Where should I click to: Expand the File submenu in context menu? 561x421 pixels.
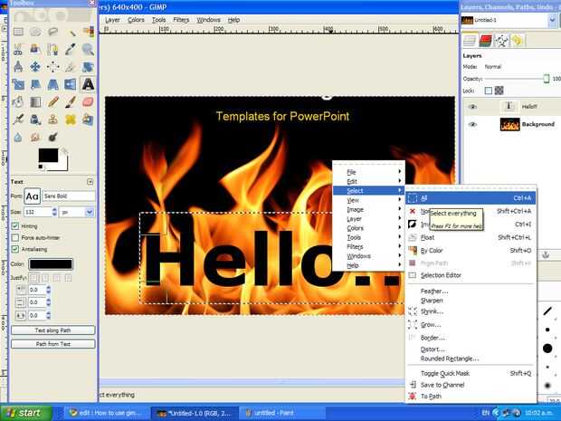(368, 172)
